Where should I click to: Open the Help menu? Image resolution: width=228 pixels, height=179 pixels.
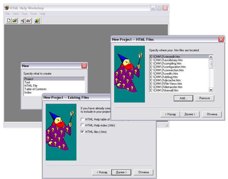click(43, 14)
